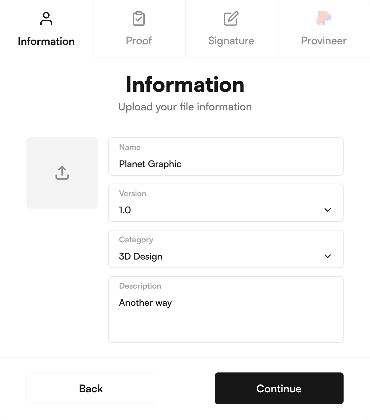
Task: Switch to the Proof tab
Action: coord(138,30)
